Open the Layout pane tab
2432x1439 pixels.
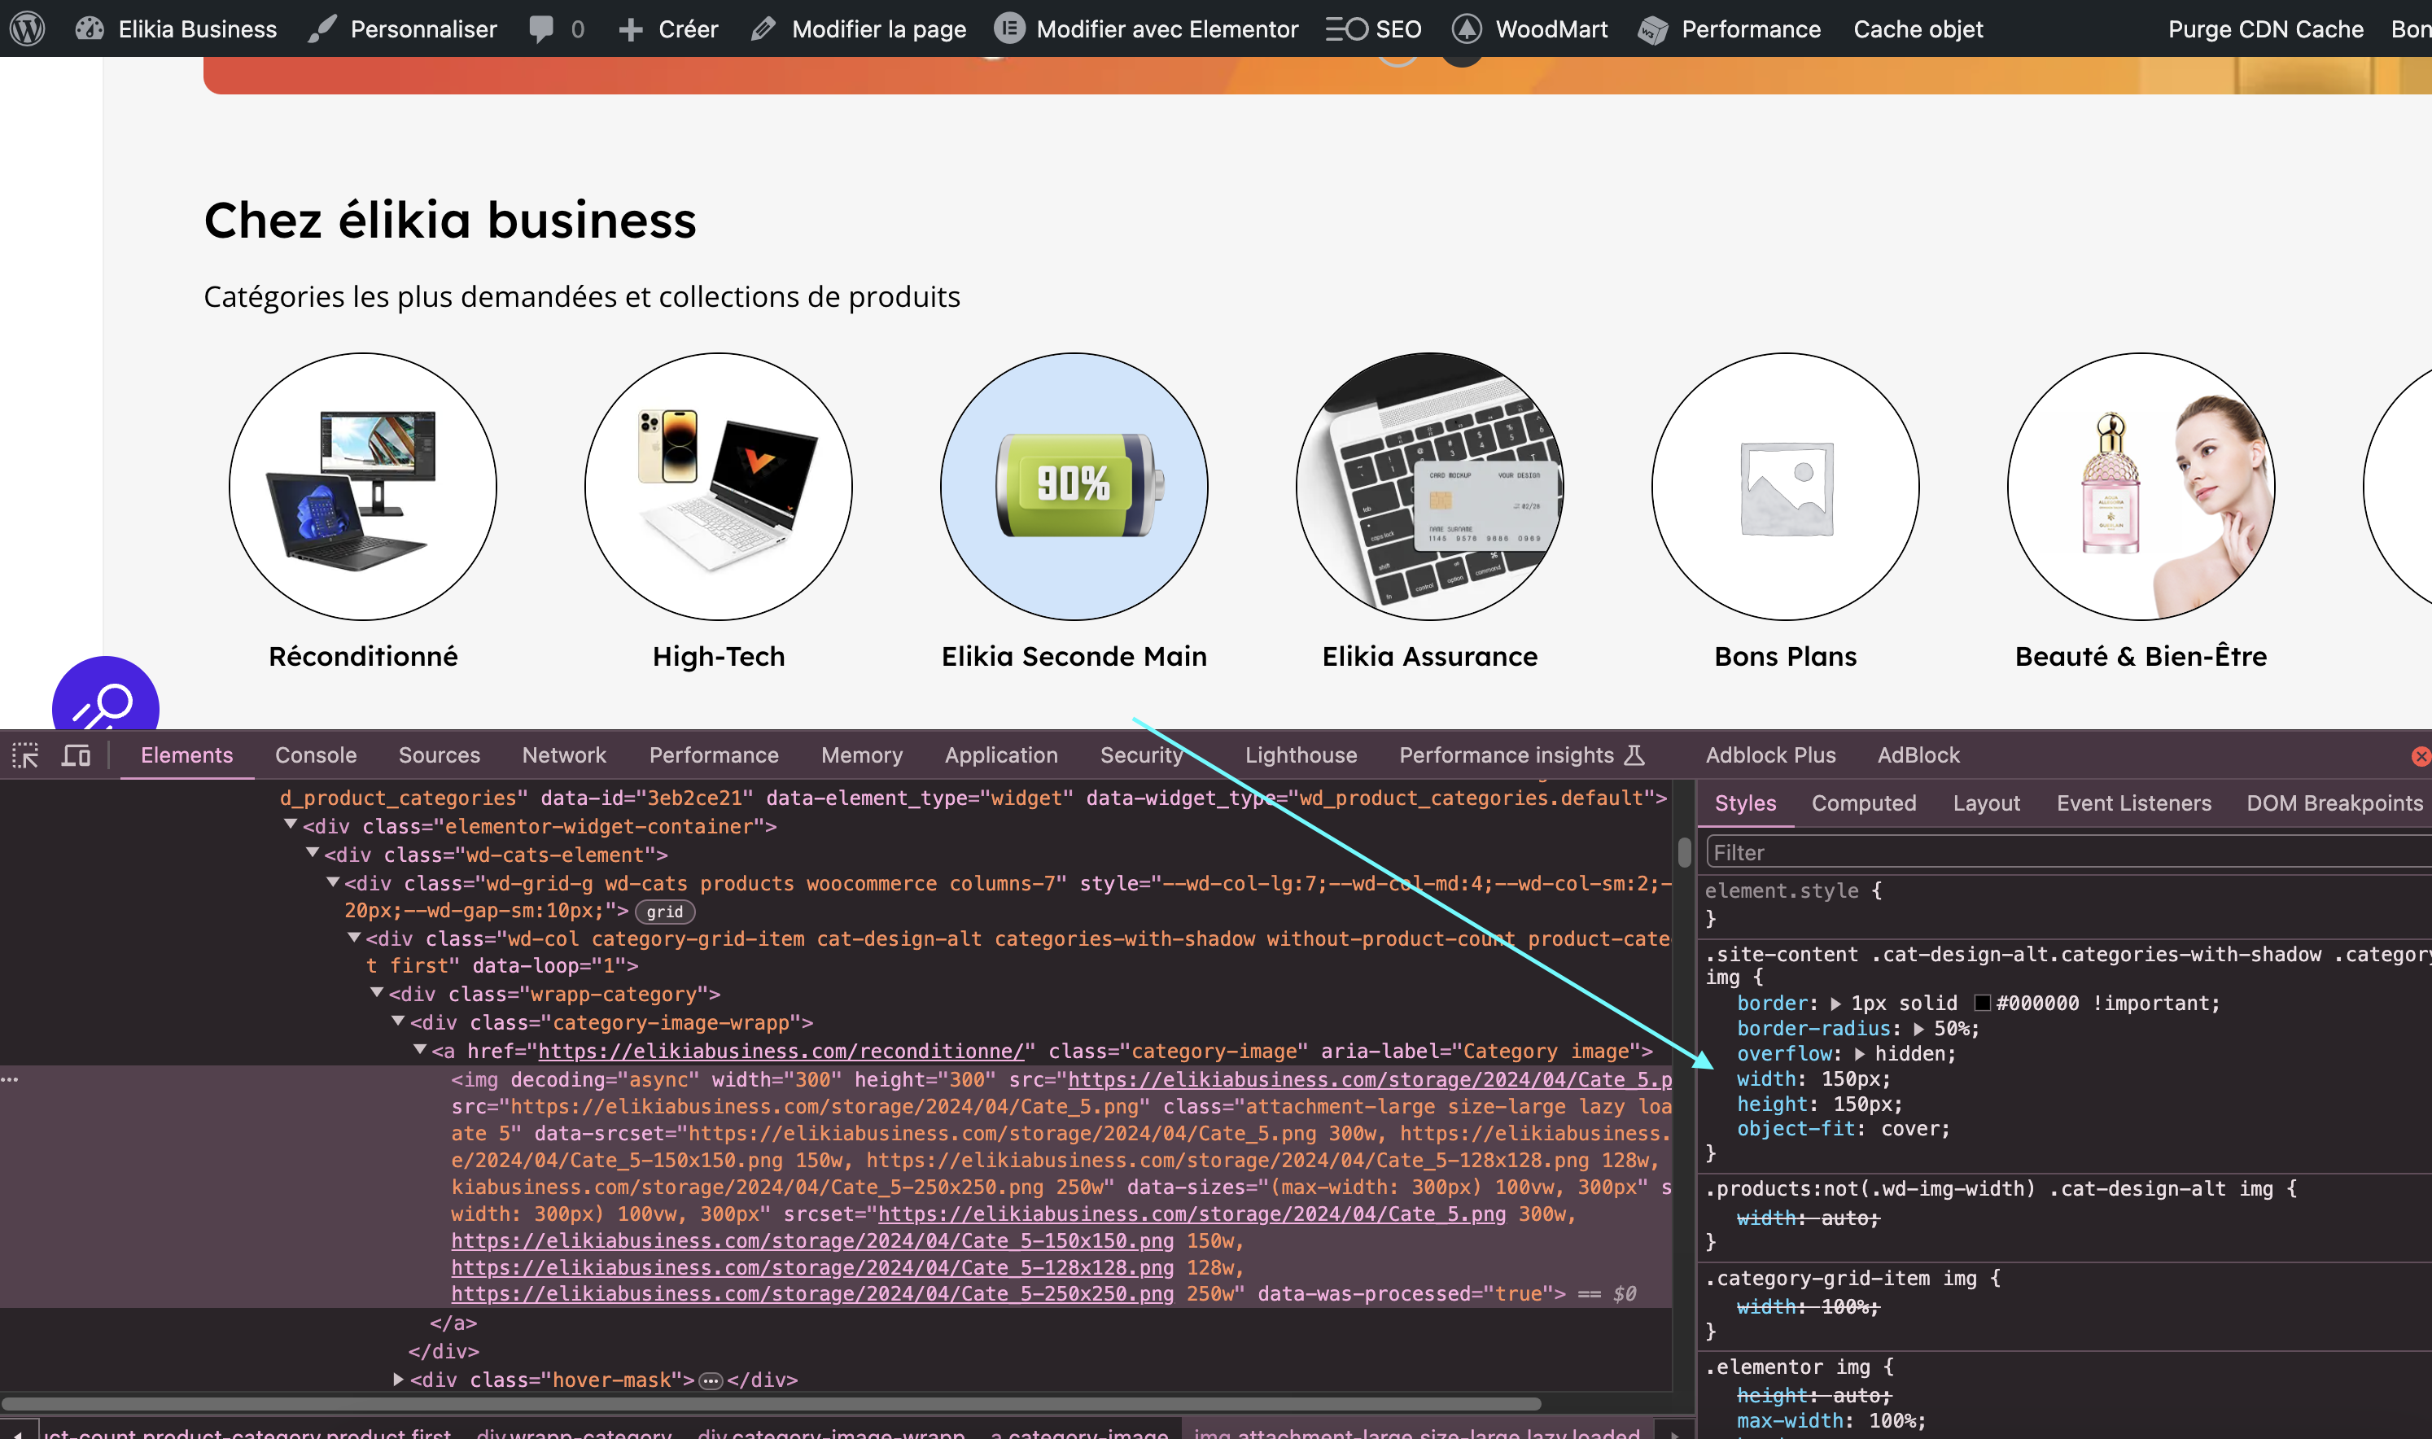pyautogui.click(x=1987, y=803)
